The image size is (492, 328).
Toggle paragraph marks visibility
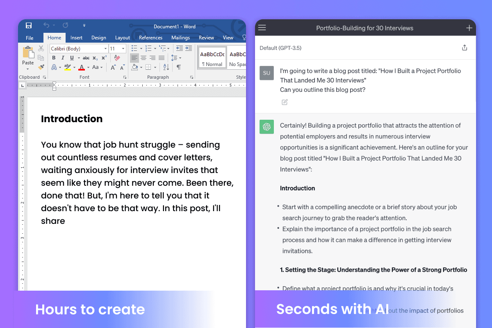(x=178, y=67)
